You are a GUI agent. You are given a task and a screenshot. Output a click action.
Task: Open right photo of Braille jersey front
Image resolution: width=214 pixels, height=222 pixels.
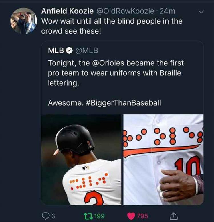pos(163,160)
